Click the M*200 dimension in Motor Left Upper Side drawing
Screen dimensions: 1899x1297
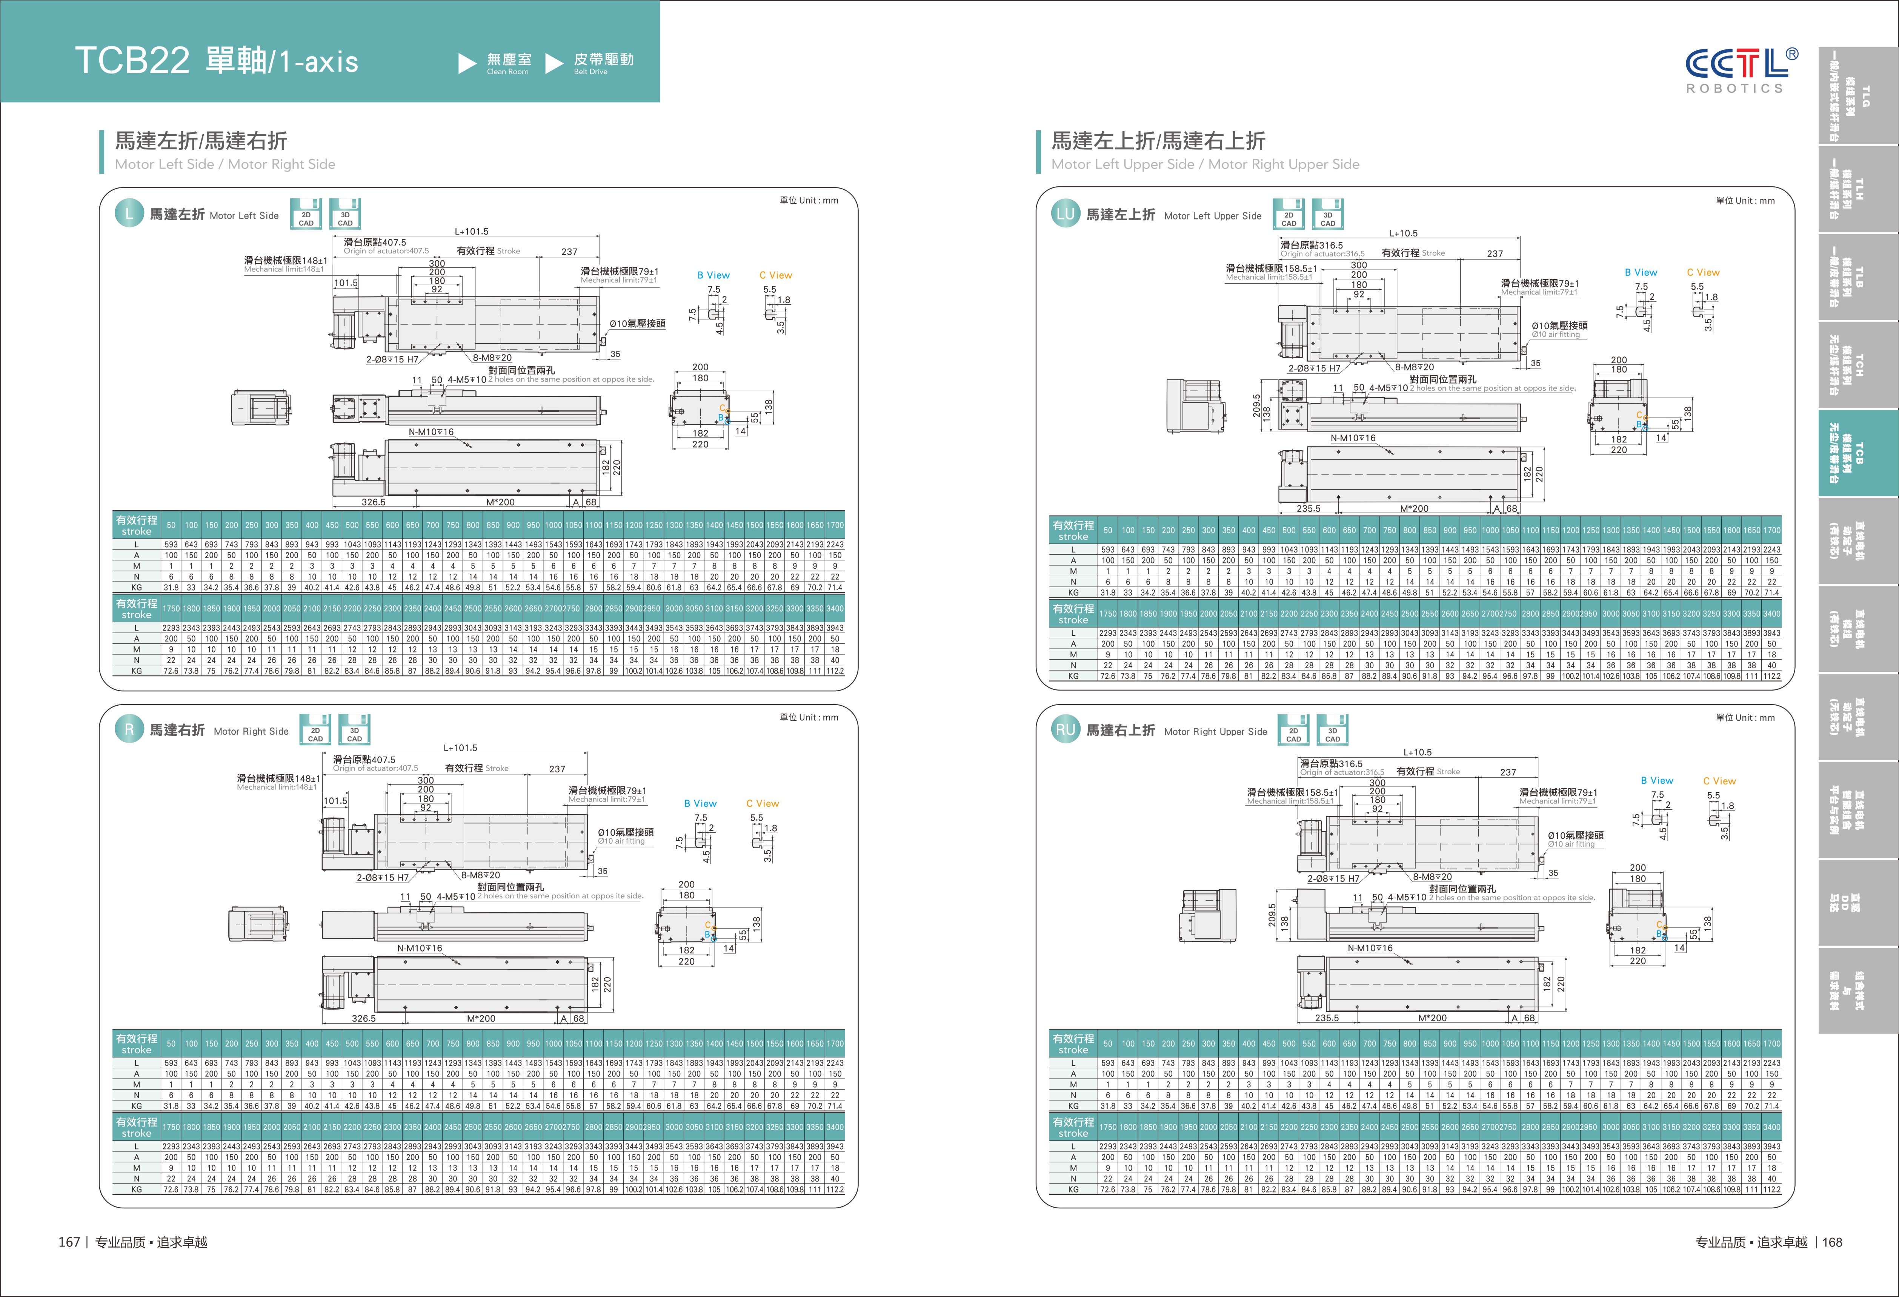[1415, 509]
